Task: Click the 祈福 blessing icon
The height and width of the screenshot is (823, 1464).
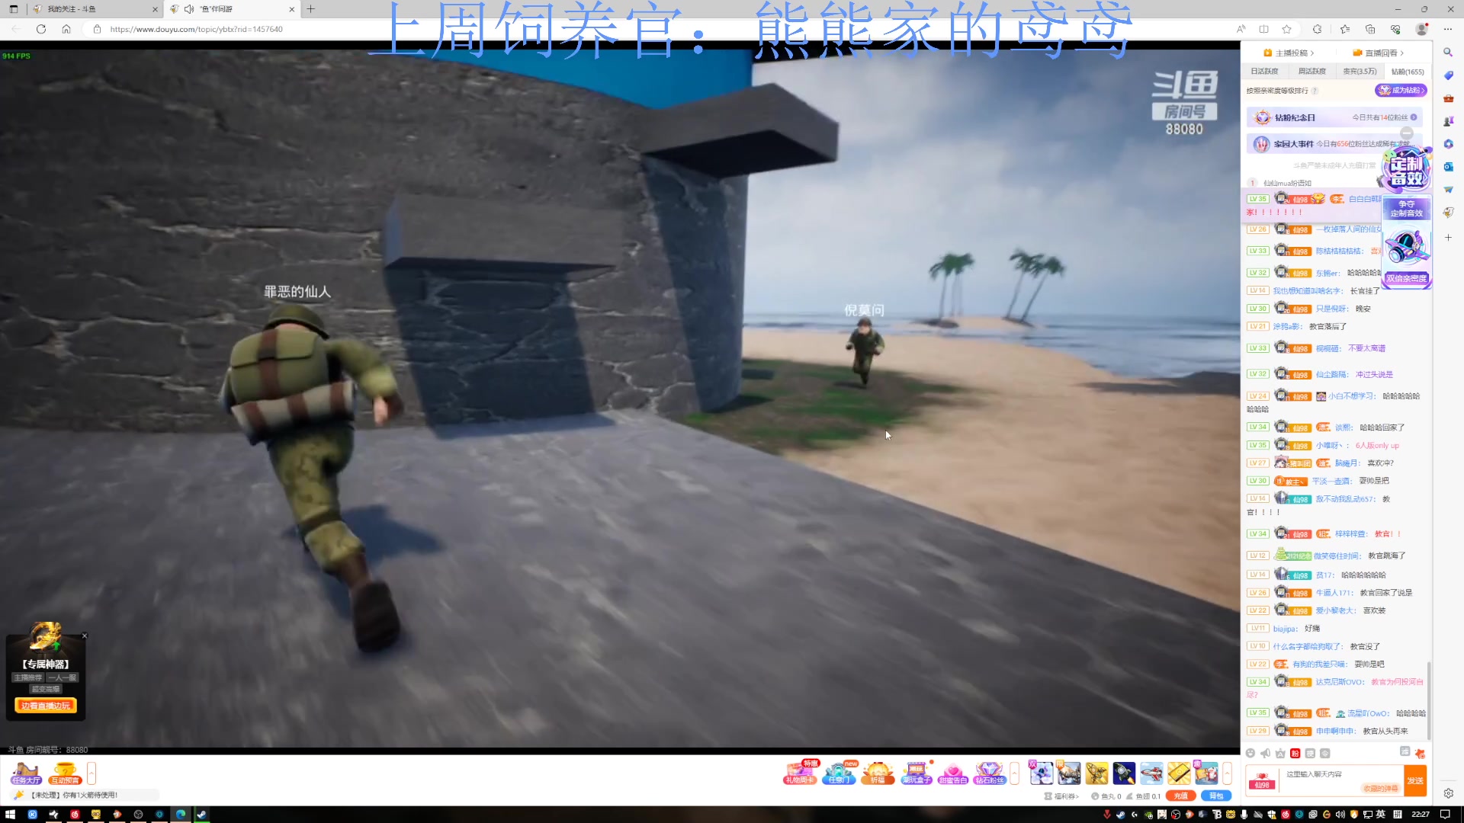Action: [x=878, y=773]
